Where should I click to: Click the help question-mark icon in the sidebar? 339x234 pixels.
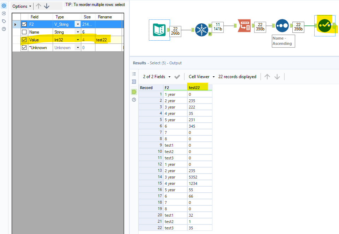(x=4, y=29)
